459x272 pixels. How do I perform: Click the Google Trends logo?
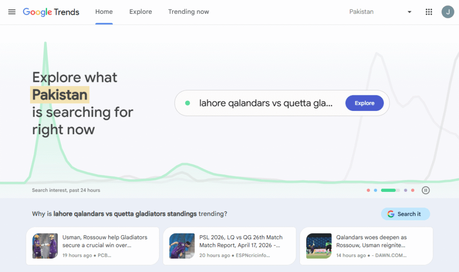[x=51, y=12]
